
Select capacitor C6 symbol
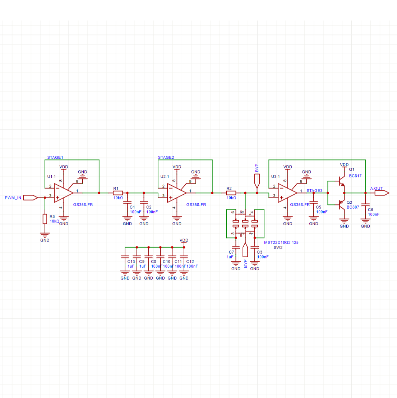tap(365, 205)
